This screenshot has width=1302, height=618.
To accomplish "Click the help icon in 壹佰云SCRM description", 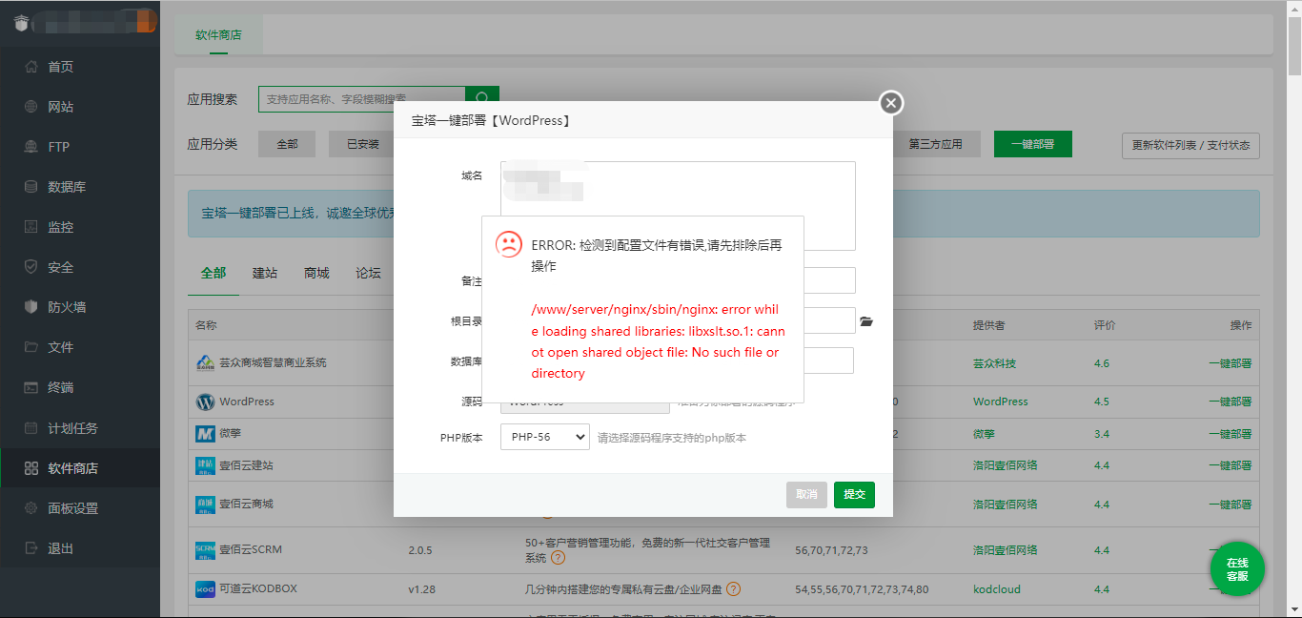I will point(558,558).
